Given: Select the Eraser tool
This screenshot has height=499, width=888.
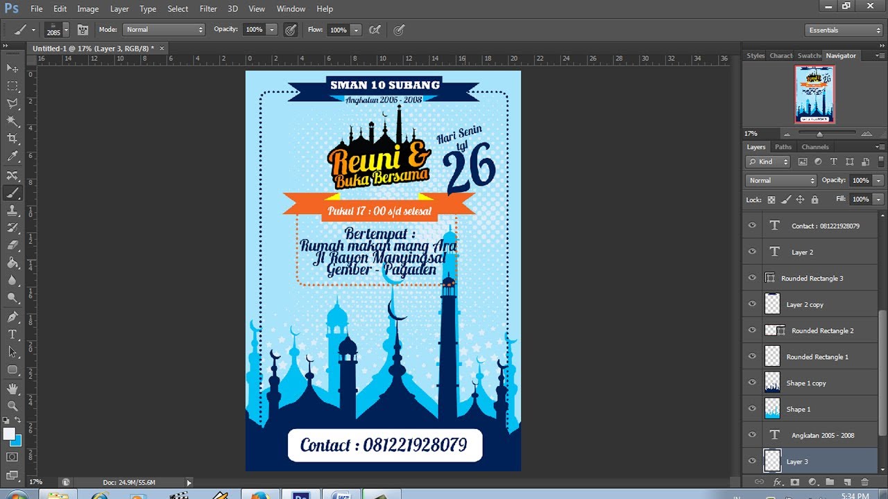Looking at the screenshot, I should 12,245.
